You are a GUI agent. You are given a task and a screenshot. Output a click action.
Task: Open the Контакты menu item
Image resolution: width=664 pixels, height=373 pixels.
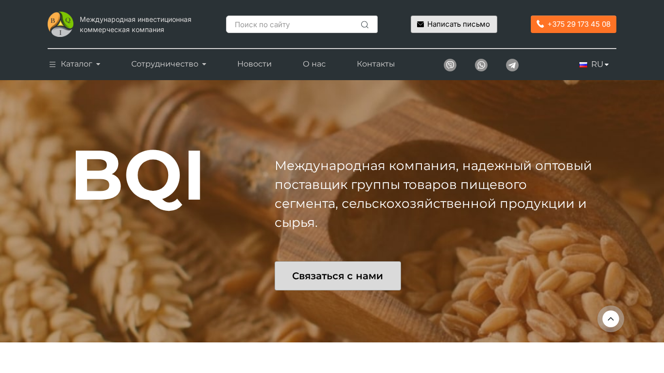376,64
